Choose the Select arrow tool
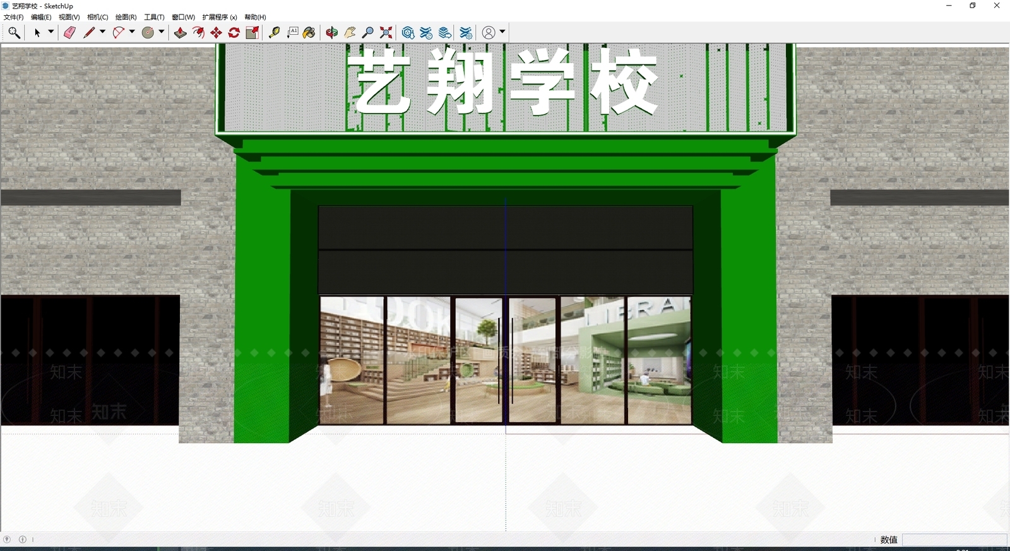Image resolution: width=1010 pixels, height=551 pixels. (37, 33)
